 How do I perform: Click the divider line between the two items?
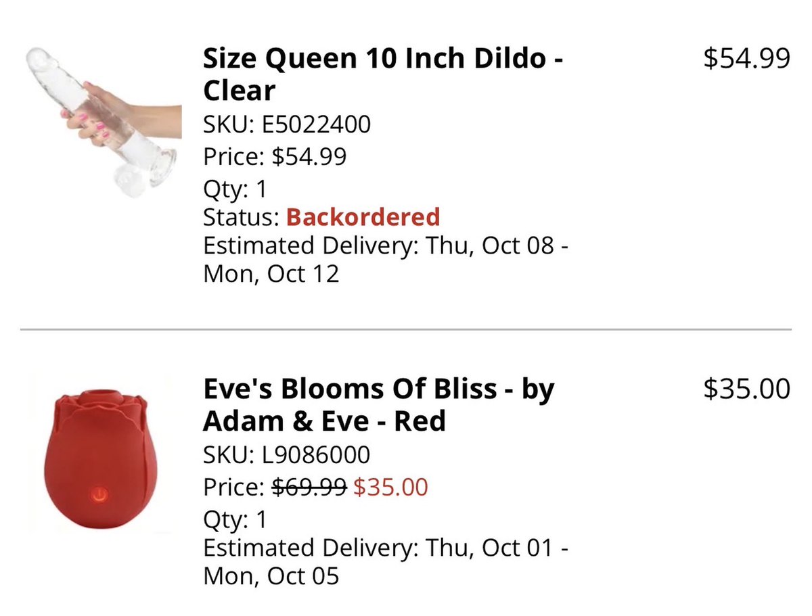click(406, 329)
